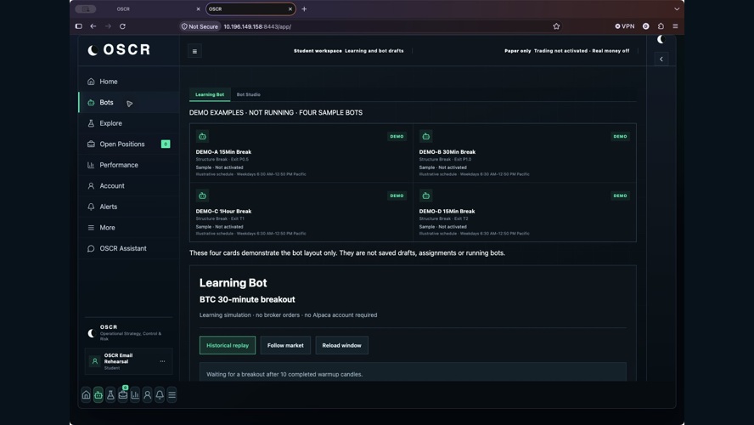Click the BTC 30-minute breakout heading

pos(247,299)
